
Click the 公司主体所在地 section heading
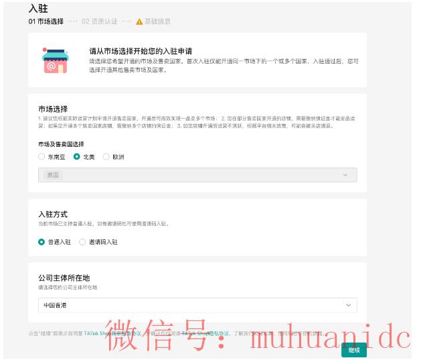click(64, 278)
